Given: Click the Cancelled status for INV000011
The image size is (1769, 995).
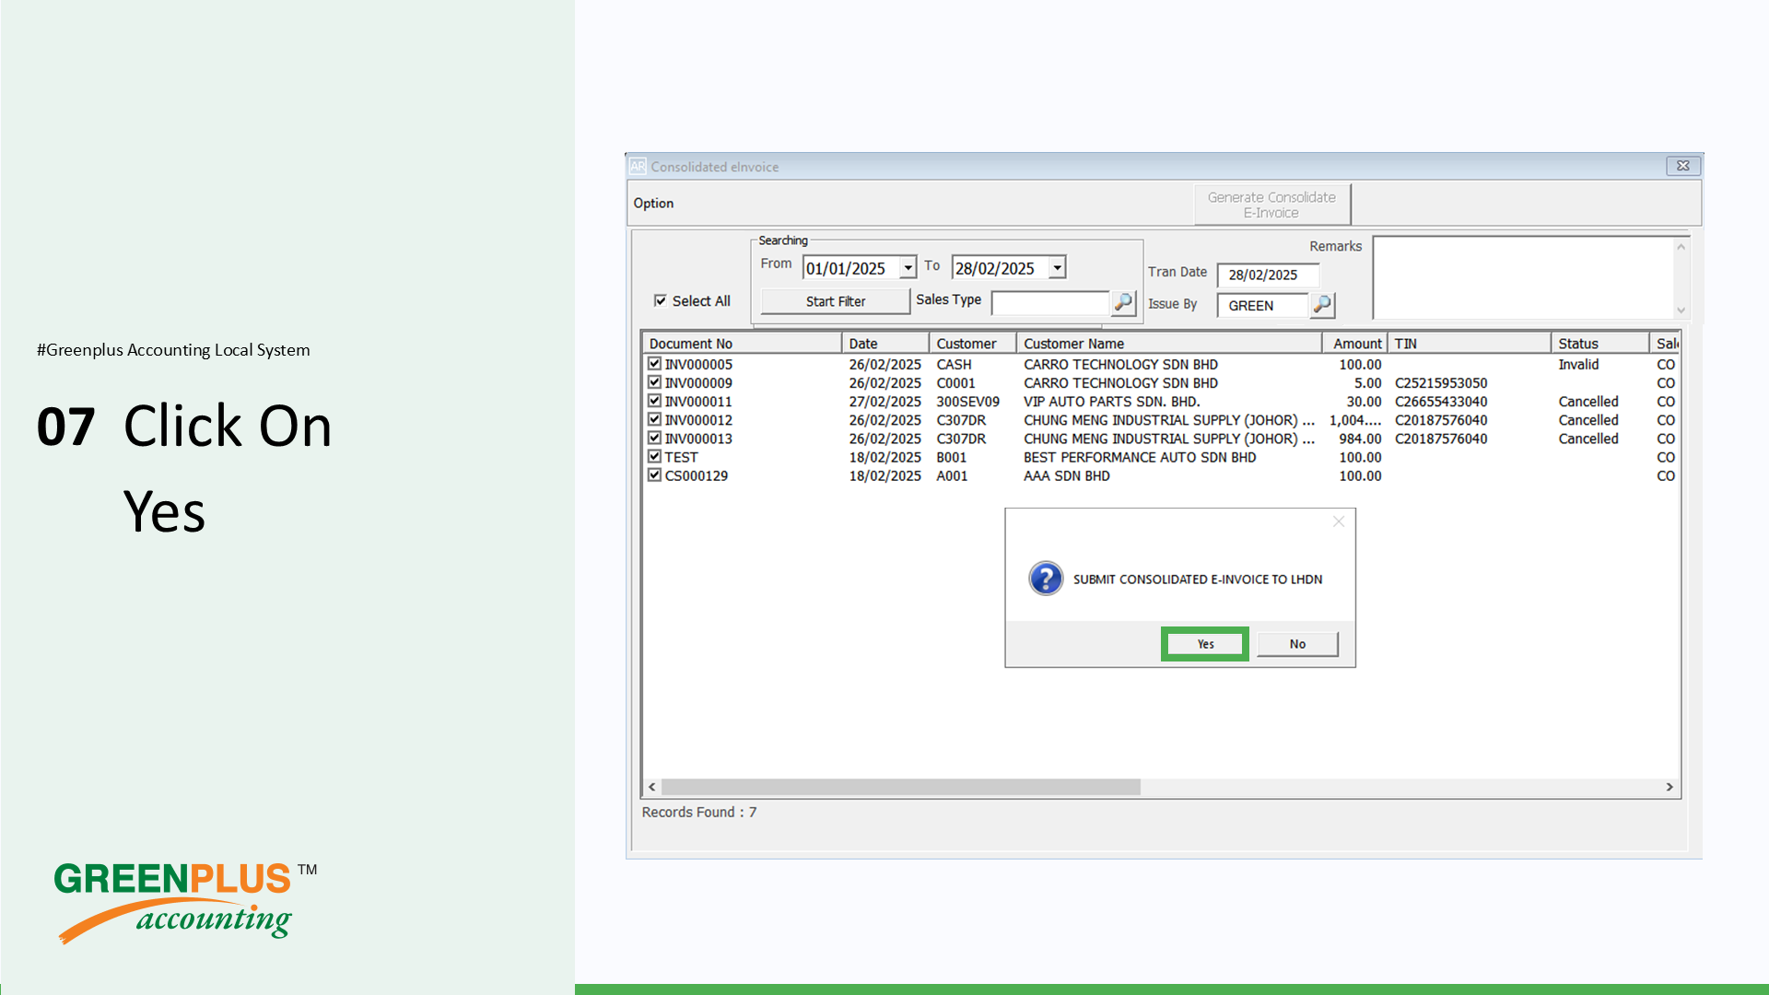Looking at the screenshot, I should pos(1588,402).
